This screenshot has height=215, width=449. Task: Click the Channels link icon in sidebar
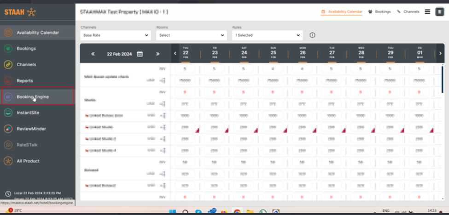(8, 65)
